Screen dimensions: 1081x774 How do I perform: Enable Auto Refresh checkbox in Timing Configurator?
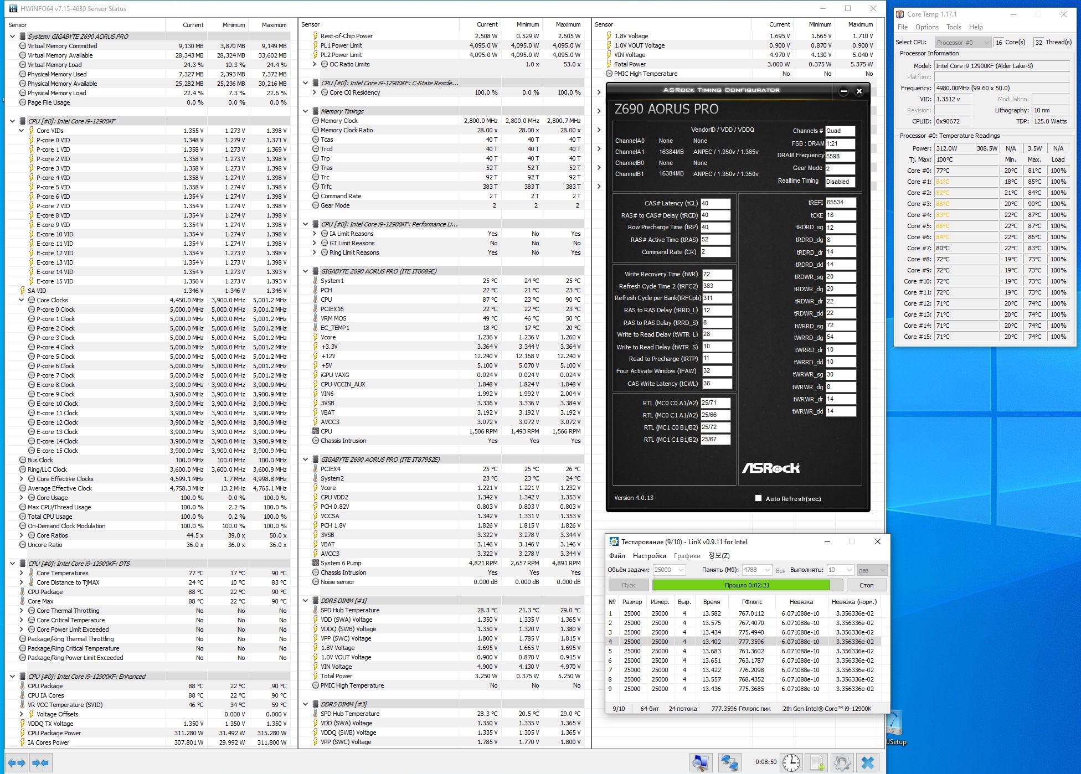[759, 498]
